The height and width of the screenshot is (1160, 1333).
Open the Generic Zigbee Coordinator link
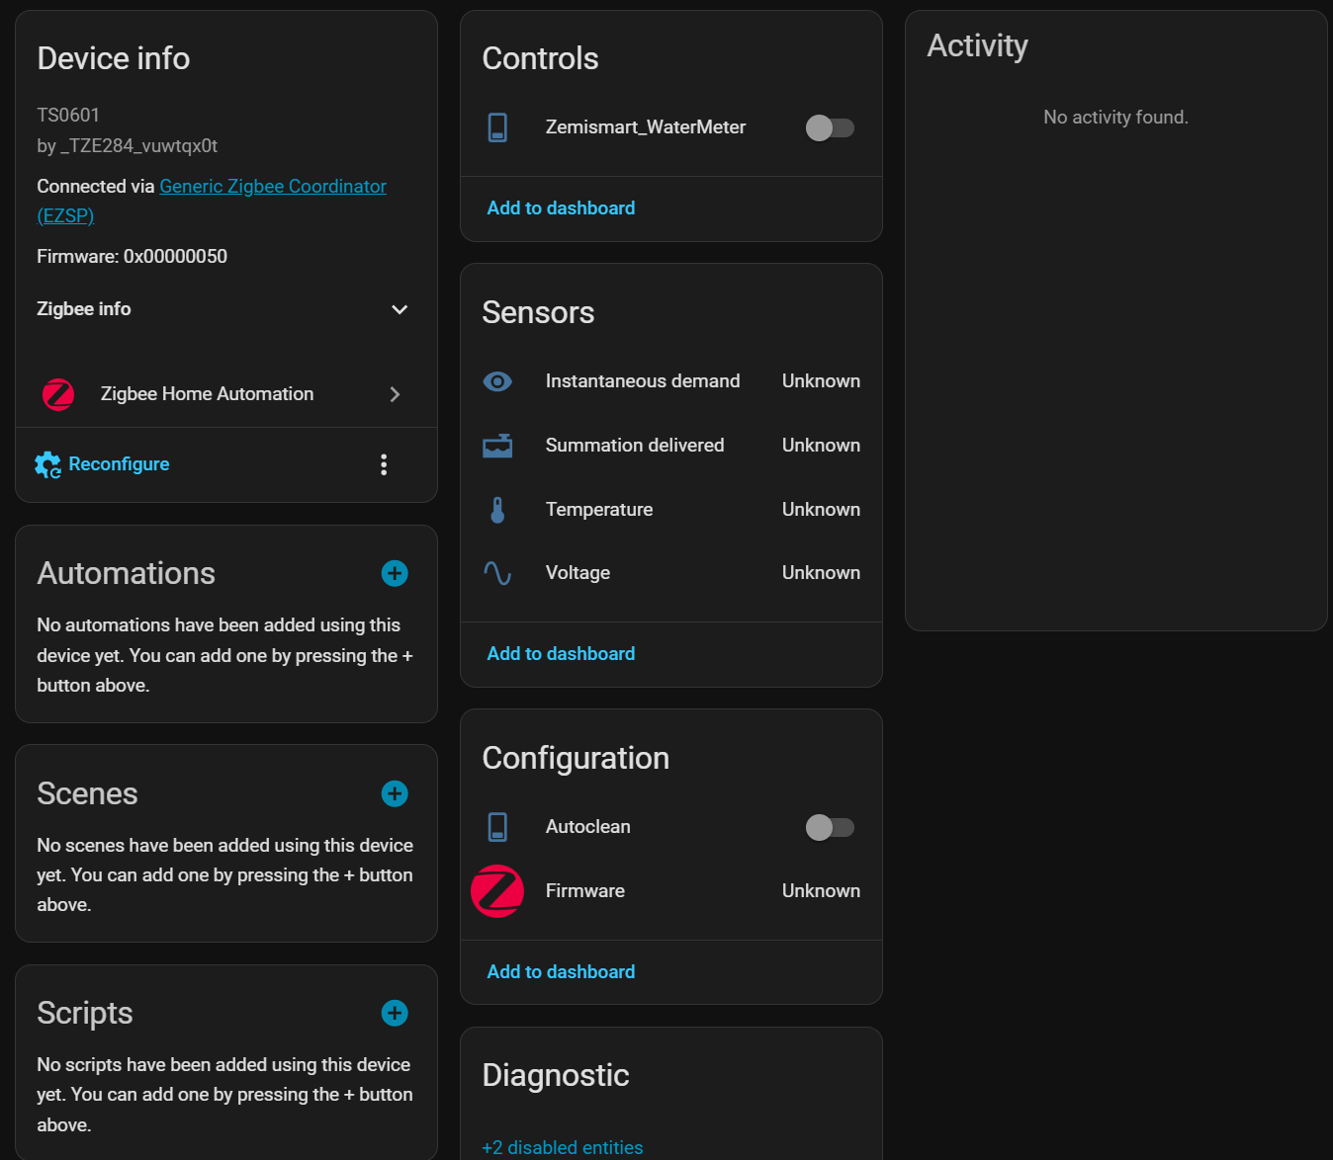(x=272, y=187)
